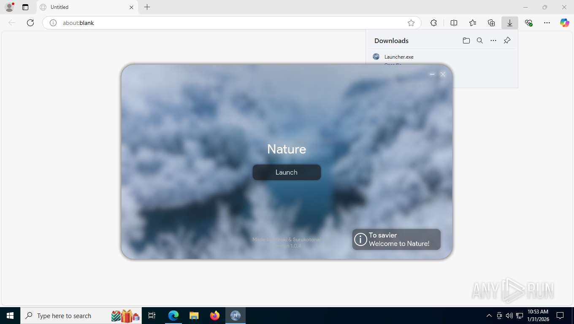This screenshot has width=574, height=324.
Task: Minimize the Nature launcher window
Action: 432,74
